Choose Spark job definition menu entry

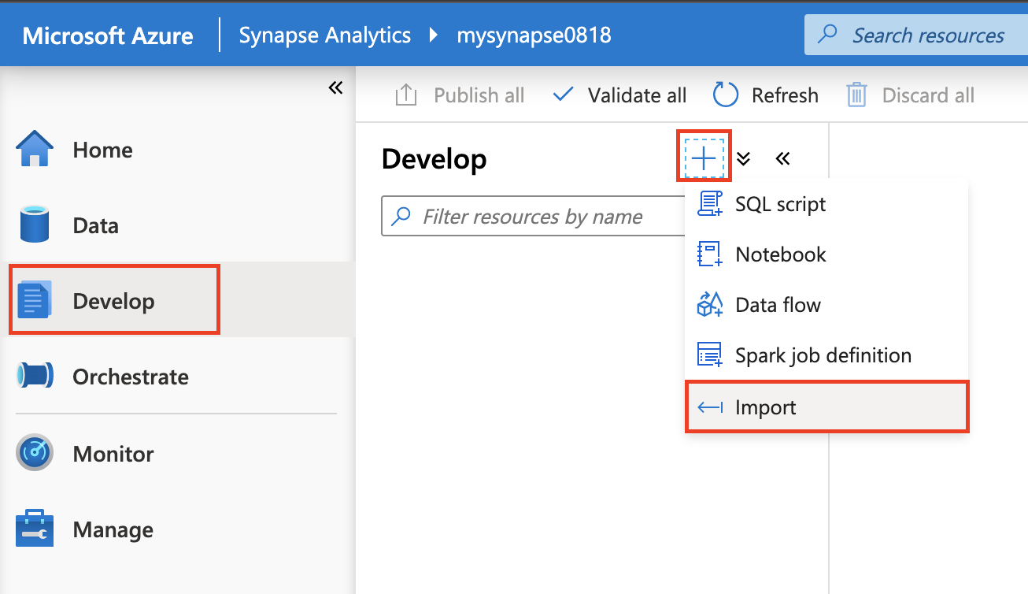coord(826,355)
